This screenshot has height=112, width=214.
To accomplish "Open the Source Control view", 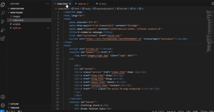I will pyautogui.click(x=3, y=22).
